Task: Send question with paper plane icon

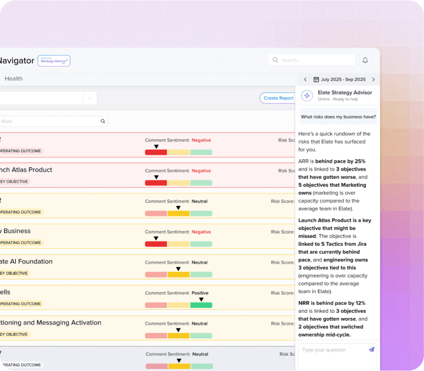Action: (x=372, y=350)
